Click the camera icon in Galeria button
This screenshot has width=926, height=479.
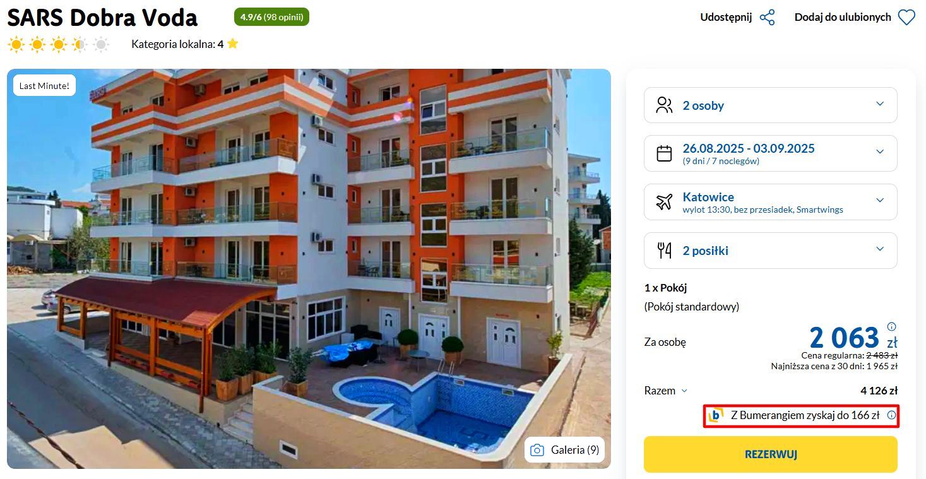coord(537,450)
